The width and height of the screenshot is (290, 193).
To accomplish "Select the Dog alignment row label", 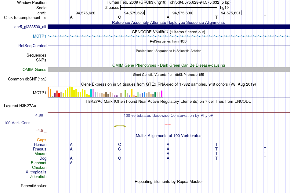I will (43, 158).
